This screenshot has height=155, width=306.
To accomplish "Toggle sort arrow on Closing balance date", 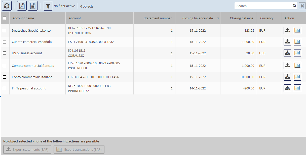I will tap(218, 18).
